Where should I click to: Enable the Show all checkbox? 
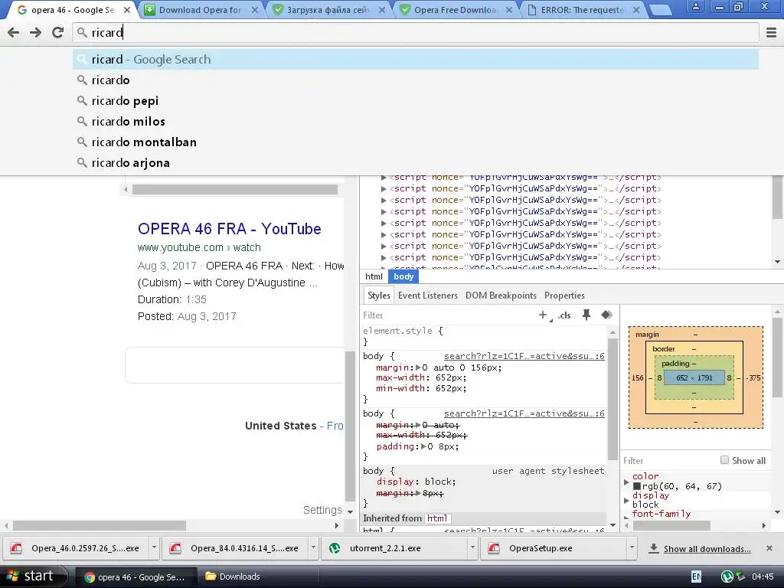[x=724, y=460]
